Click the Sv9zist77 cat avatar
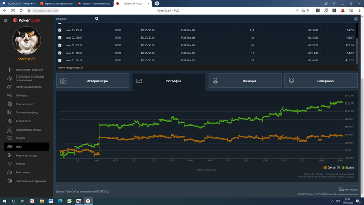The image size is (364, 205). [x=27, y=41]
